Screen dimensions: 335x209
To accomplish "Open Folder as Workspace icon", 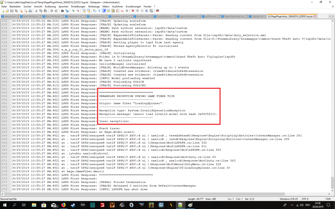I will (x=122, y=11).
